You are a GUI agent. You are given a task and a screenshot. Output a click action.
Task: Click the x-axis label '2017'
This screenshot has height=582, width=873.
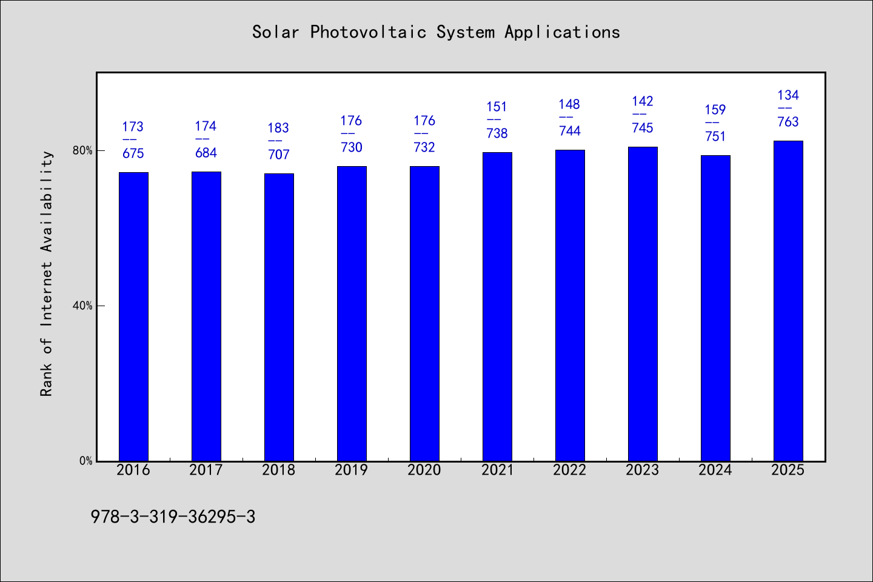206,470
